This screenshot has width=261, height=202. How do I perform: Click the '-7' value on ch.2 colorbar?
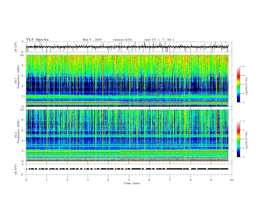point(243,157)
